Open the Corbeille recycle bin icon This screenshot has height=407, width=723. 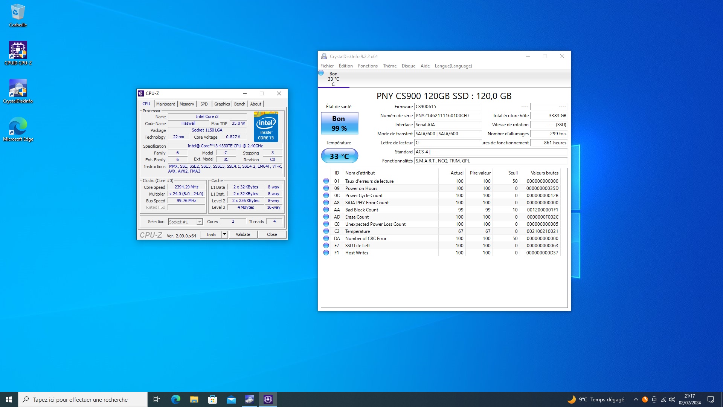pyautogui.click(x=18, y=12)
